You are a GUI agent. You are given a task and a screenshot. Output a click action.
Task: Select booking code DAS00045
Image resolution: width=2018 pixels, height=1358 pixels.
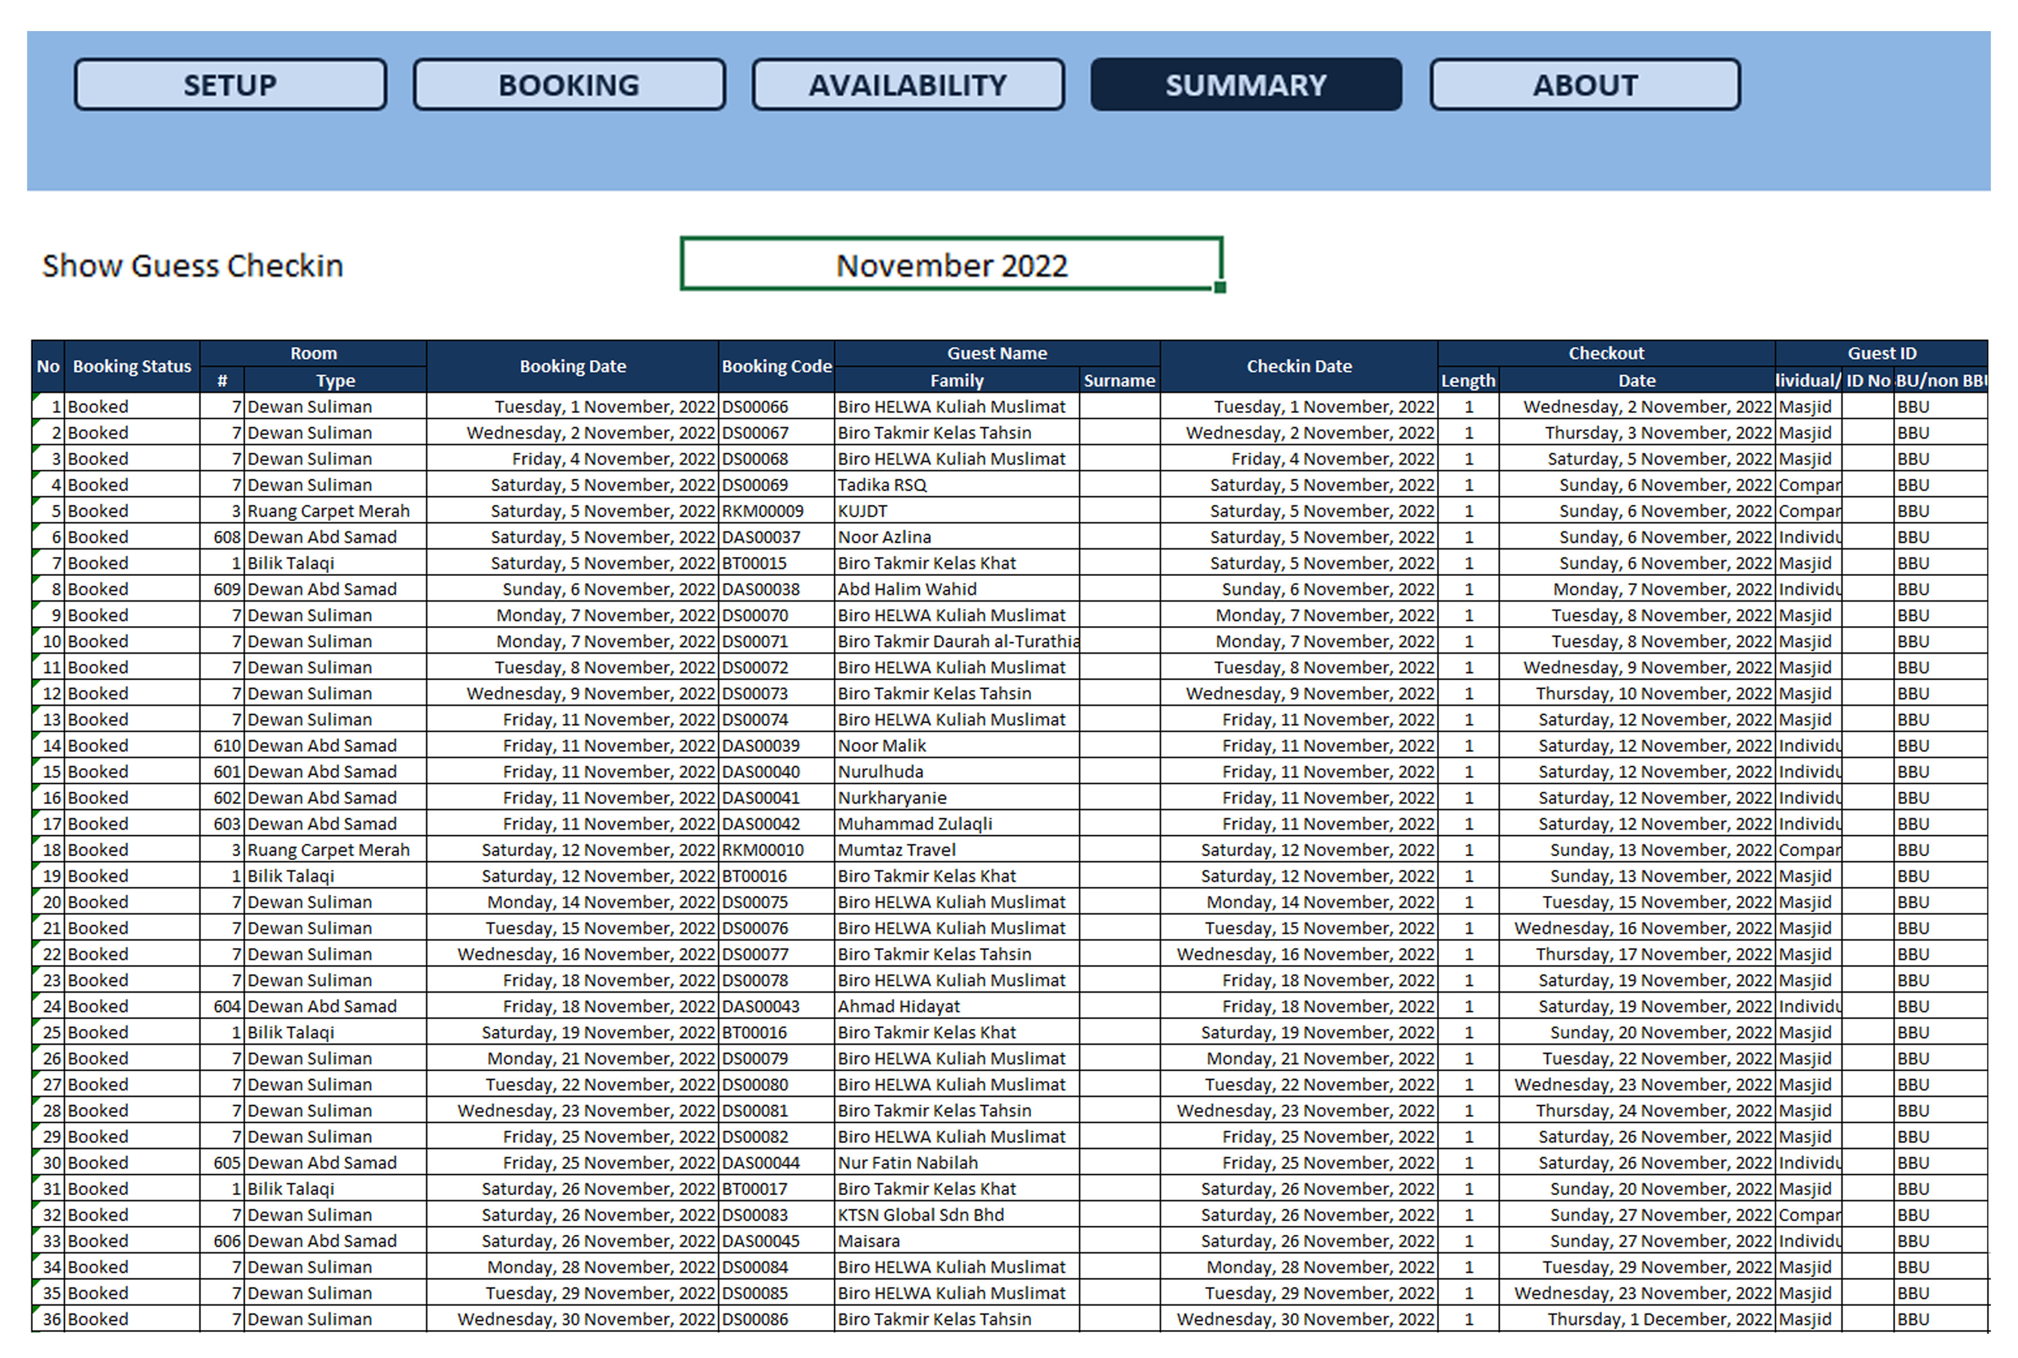777,1241
